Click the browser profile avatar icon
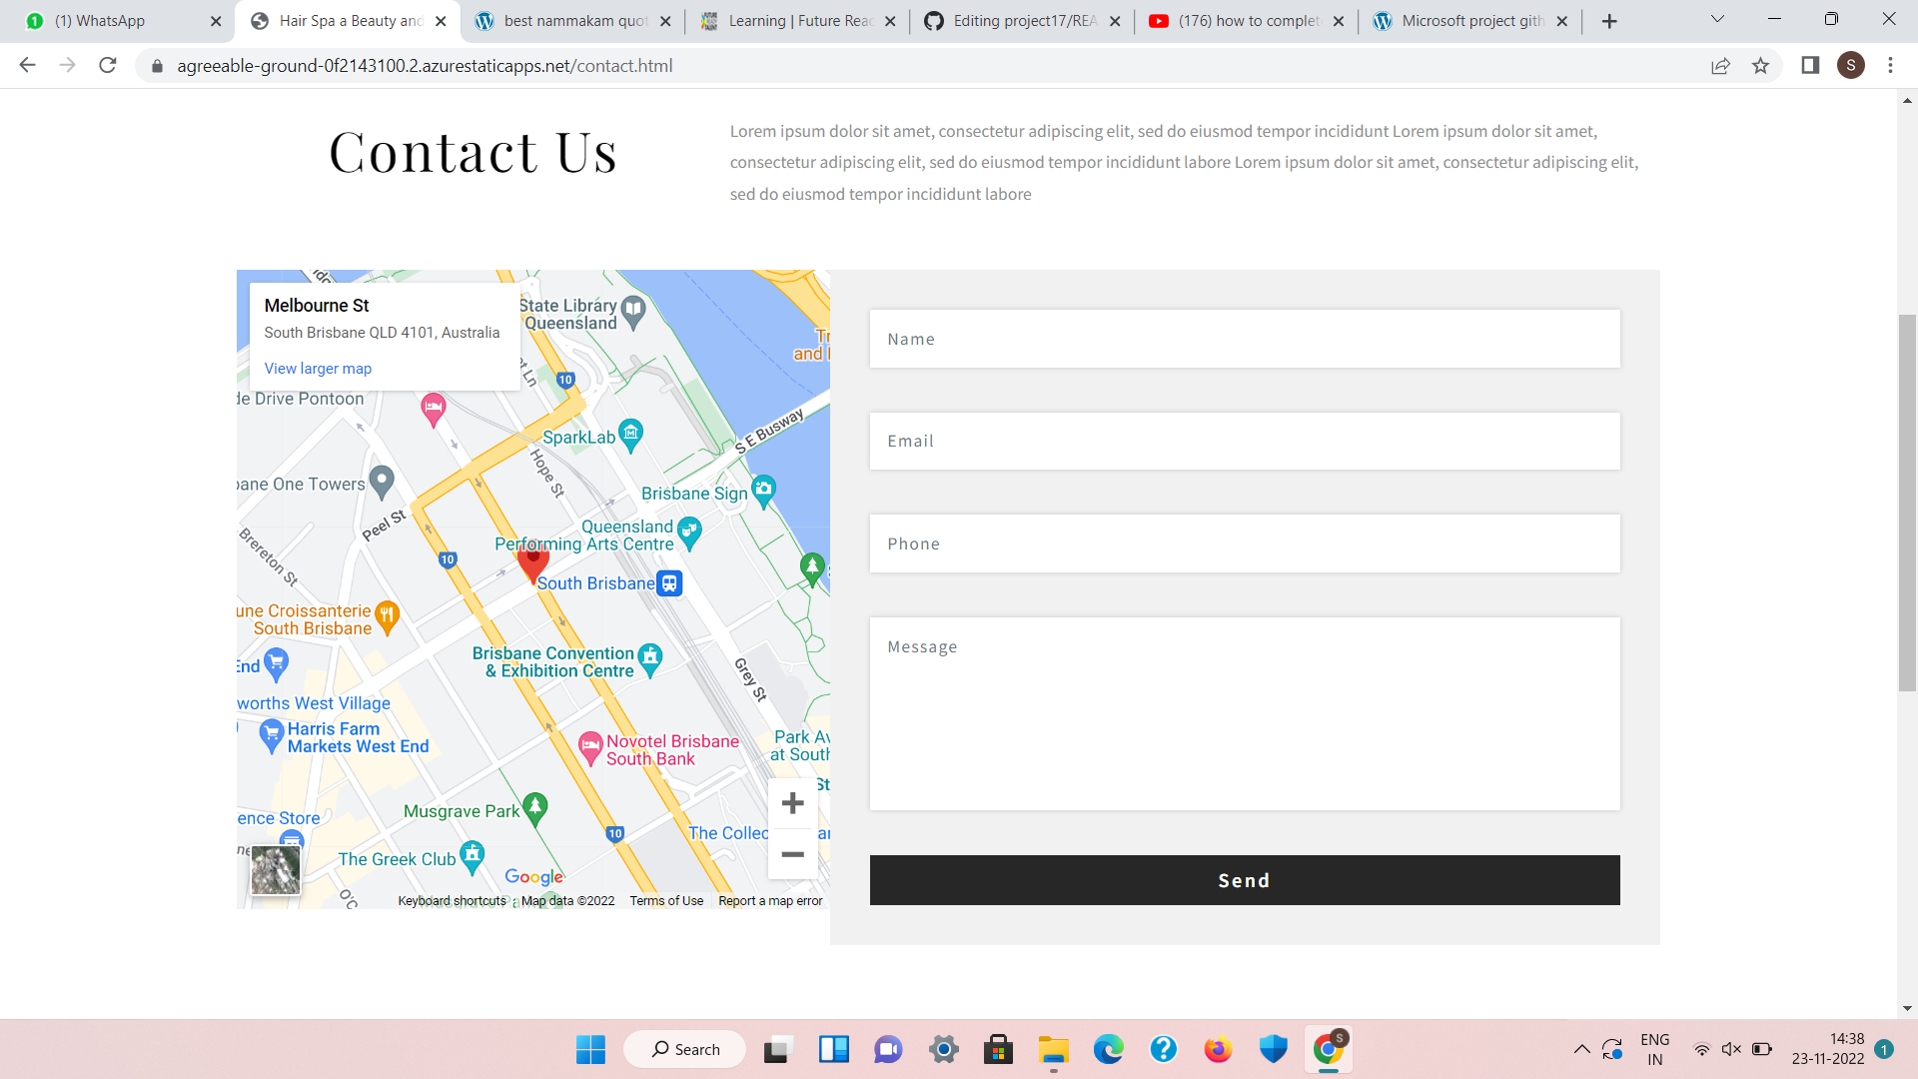The image size is (1918, 1079). [x=1853, y=66]
